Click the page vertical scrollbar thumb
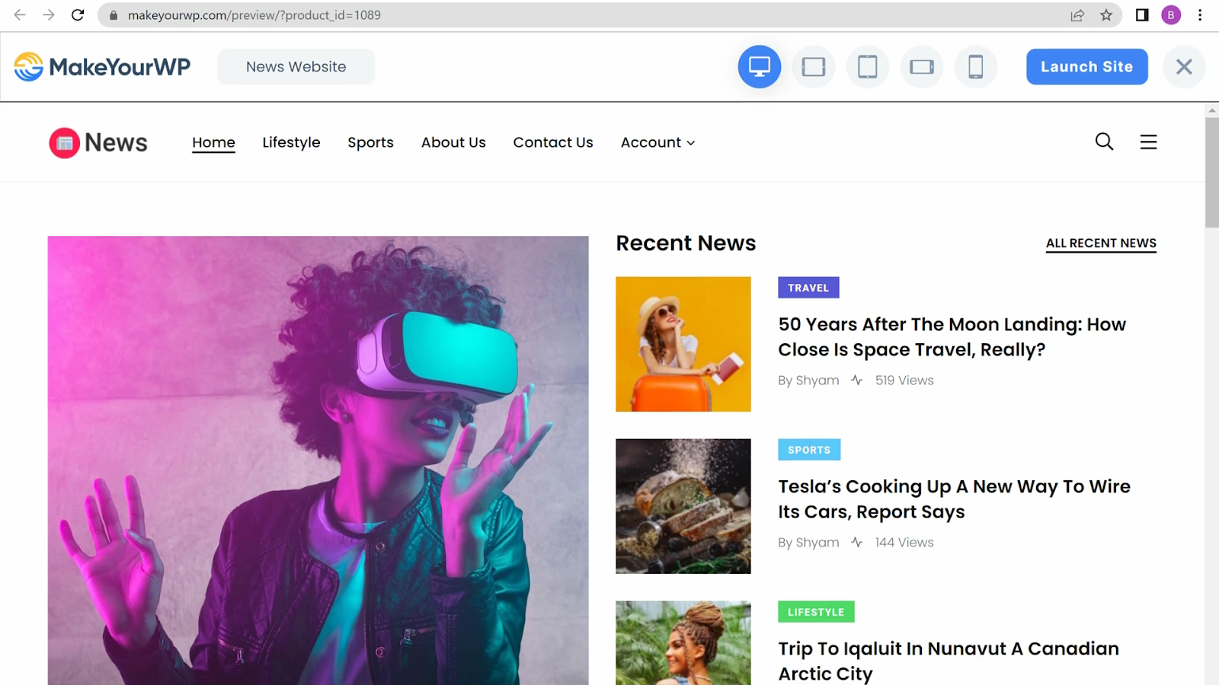1219x685 pixels. point(1212,172)
